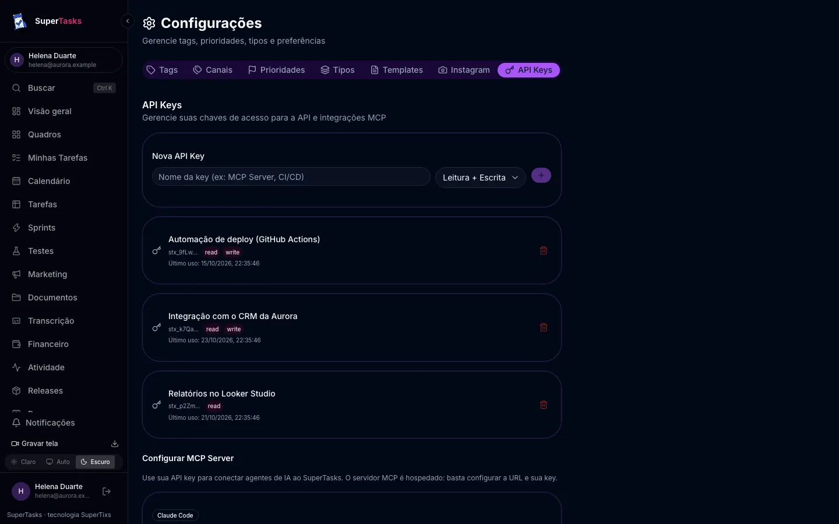The image size is (839, 524).
Task: Click "Último uso: 23/10/2026, 22:35:46" text
Action: (214, 340)
